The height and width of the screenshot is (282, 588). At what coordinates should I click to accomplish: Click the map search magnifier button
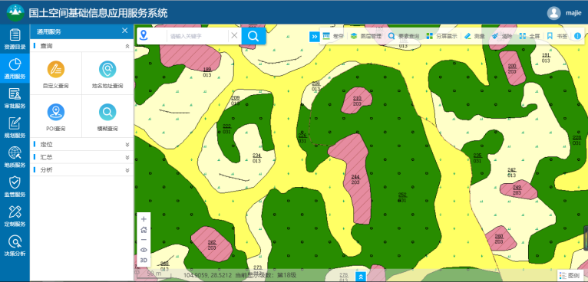point(253,36)
